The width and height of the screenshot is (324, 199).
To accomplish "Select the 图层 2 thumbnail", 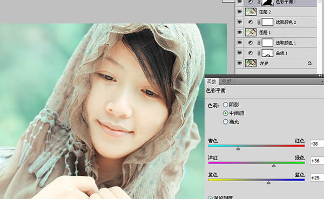I will click(251, 12).
